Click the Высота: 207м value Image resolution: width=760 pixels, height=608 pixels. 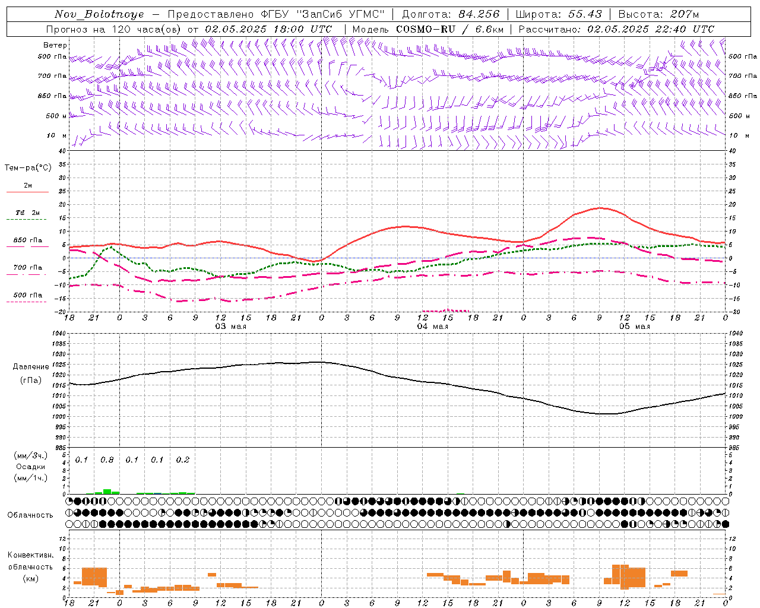[x=659, y=14]
